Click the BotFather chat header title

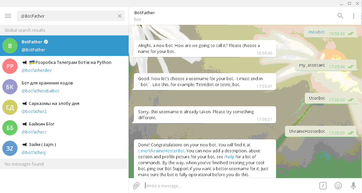coord(145,13)
